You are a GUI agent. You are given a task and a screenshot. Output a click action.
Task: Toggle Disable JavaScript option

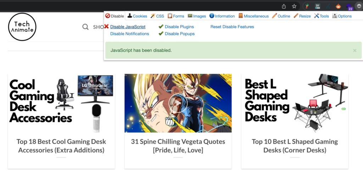(128, 27)
